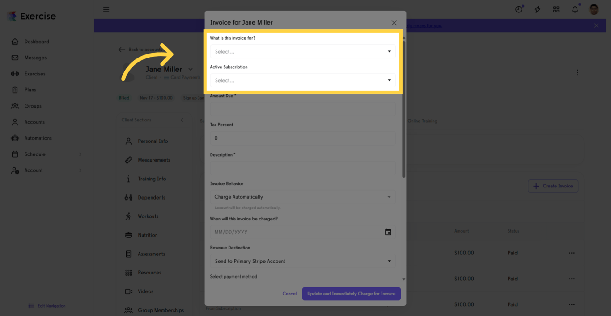Open the Active Subscription dropdown

[x=303, y=80]
